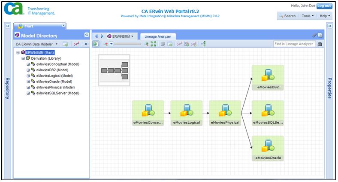Click the document icon at tab bar right
This screenshot has height=182, width=338.
pos(320,35)
